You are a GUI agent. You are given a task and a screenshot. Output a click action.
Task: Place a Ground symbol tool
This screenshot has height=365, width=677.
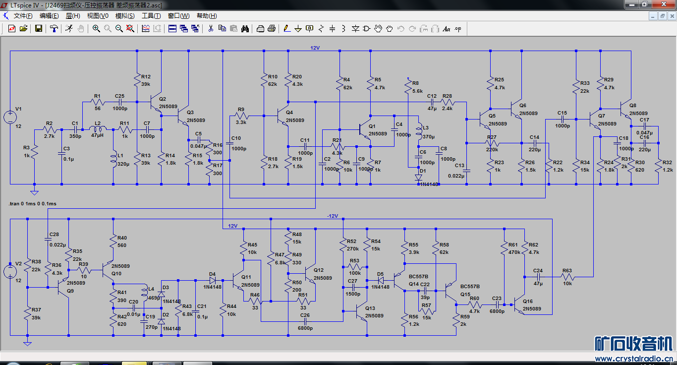point(298,29)
